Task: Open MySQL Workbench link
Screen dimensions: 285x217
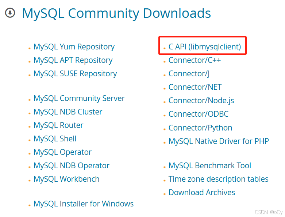Action: coord(66,179)
